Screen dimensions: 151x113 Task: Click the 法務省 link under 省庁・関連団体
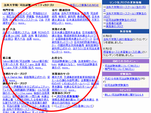(x=56, y=13)
